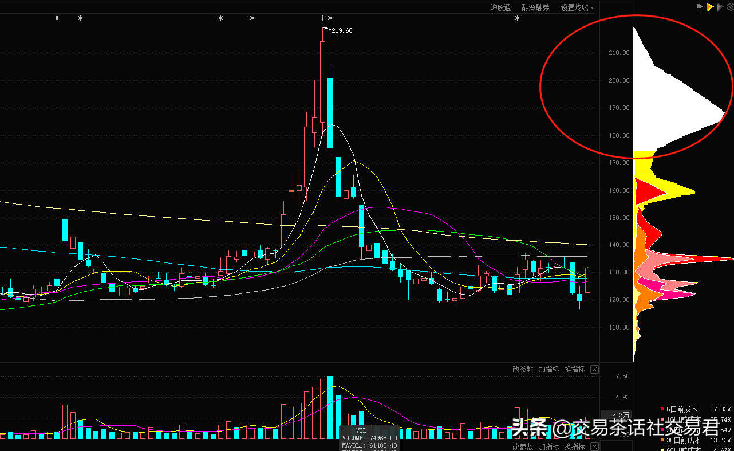Click the 110.00 price axis label
Image resolution: width=734 pixels, height=451 pixels.
click(619, 327)
